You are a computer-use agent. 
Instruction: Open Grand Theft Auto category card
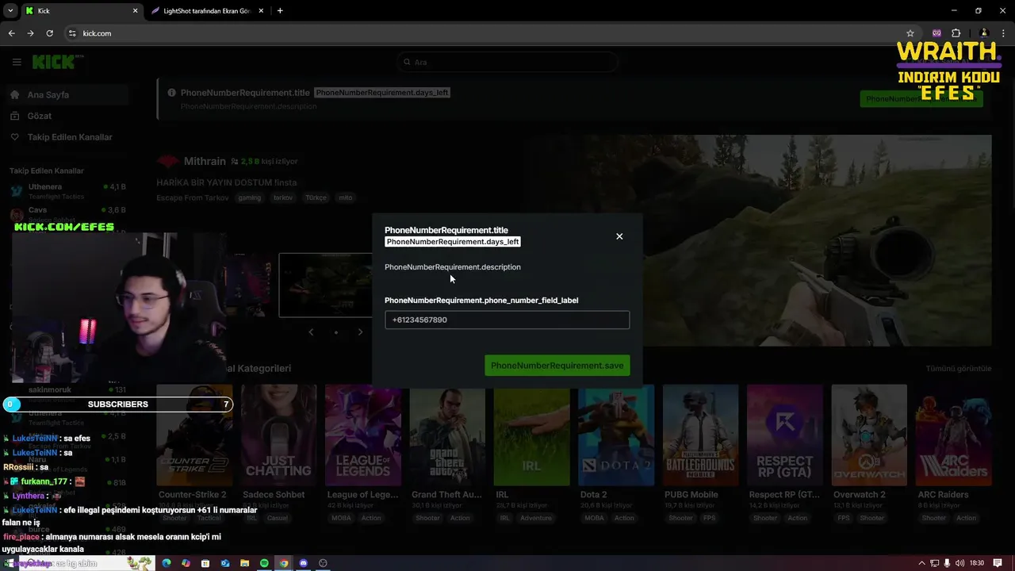(x=447, y=435)
